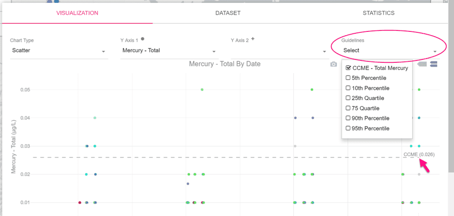
Task: Click the plus icon beside Y Axis 2
Action: [253, 39]
